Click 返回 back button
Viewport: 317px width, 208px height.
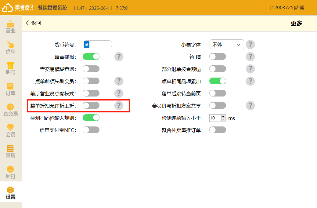point(33,23)
